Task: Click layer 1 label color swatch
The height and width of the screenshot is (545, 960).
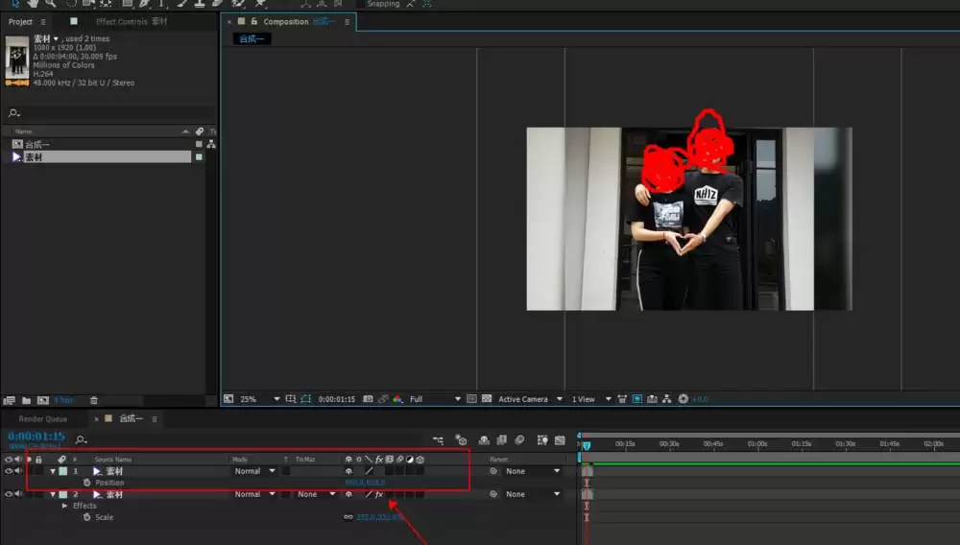Action: [x=63, y=471]
